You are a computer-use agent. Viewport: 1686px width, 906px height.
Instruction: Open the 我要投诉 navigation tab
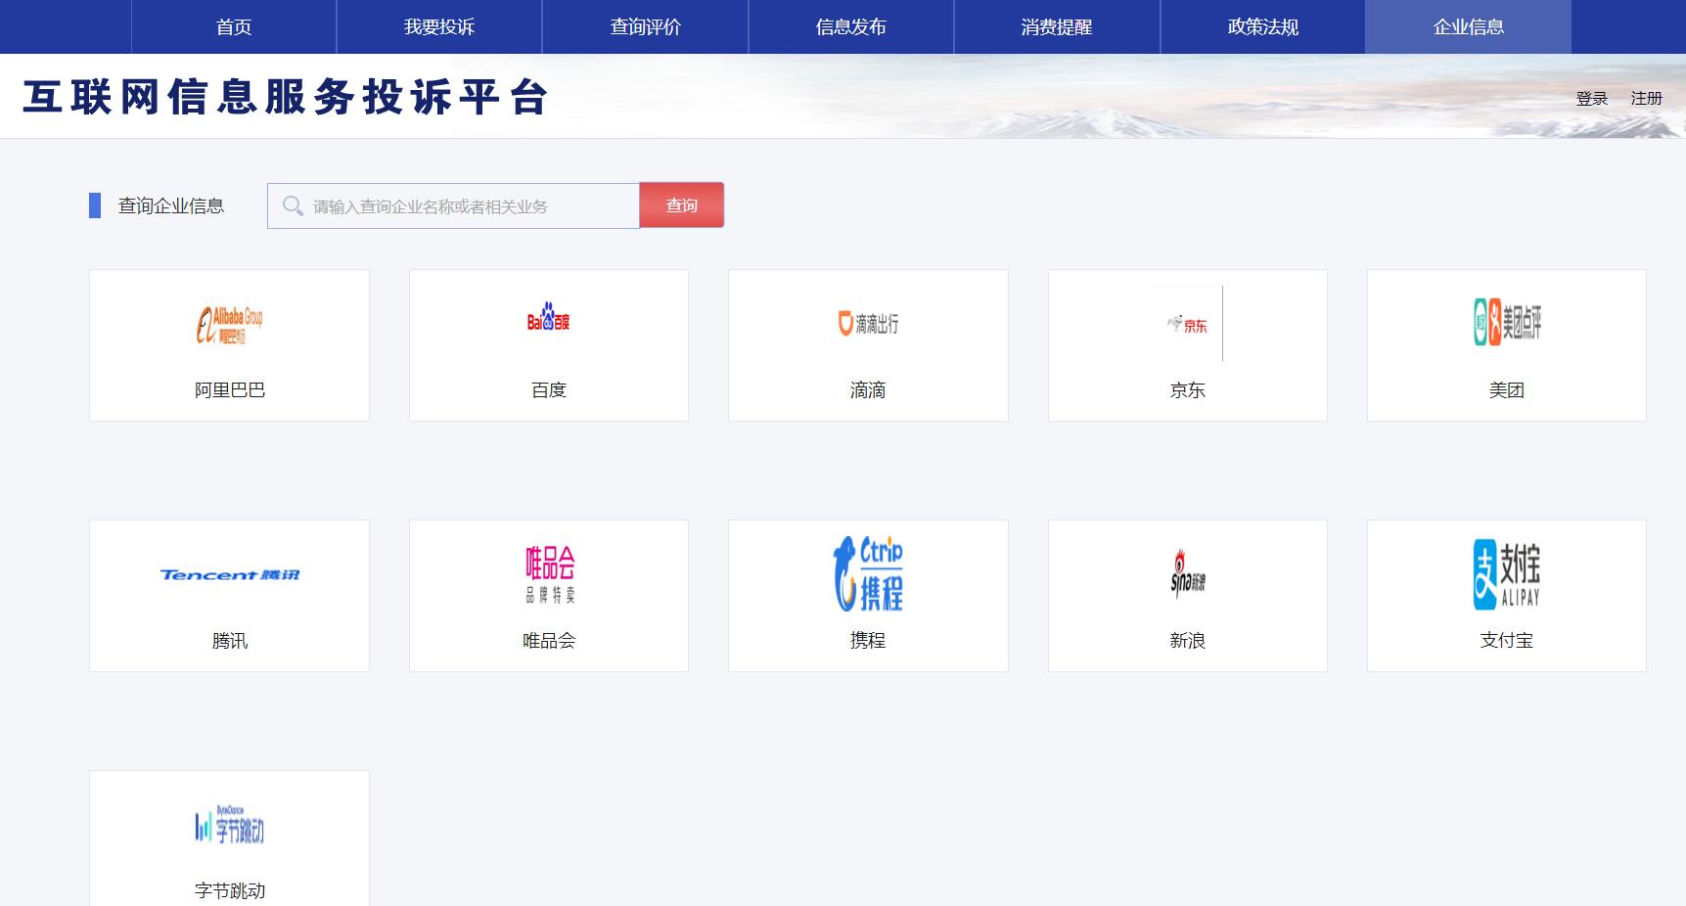tap(439, 26)
